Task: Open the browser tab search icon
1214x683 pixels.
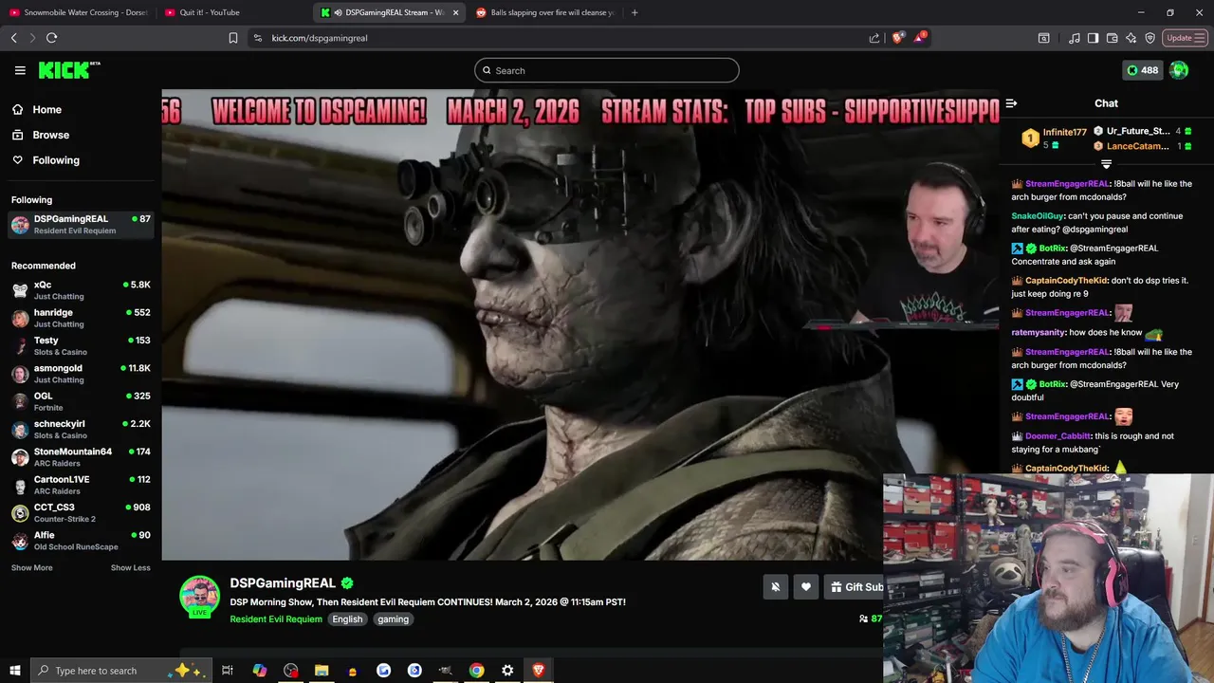Action: tap(1043, 38)
